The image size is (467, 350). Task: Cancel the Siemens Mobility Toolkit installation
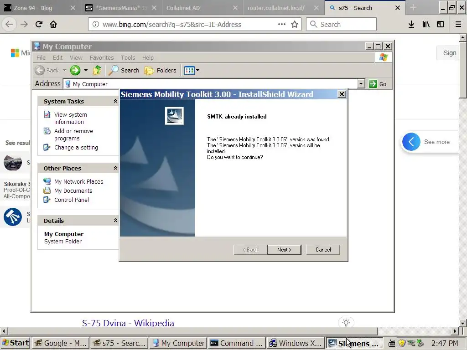[x=323, y=250]
